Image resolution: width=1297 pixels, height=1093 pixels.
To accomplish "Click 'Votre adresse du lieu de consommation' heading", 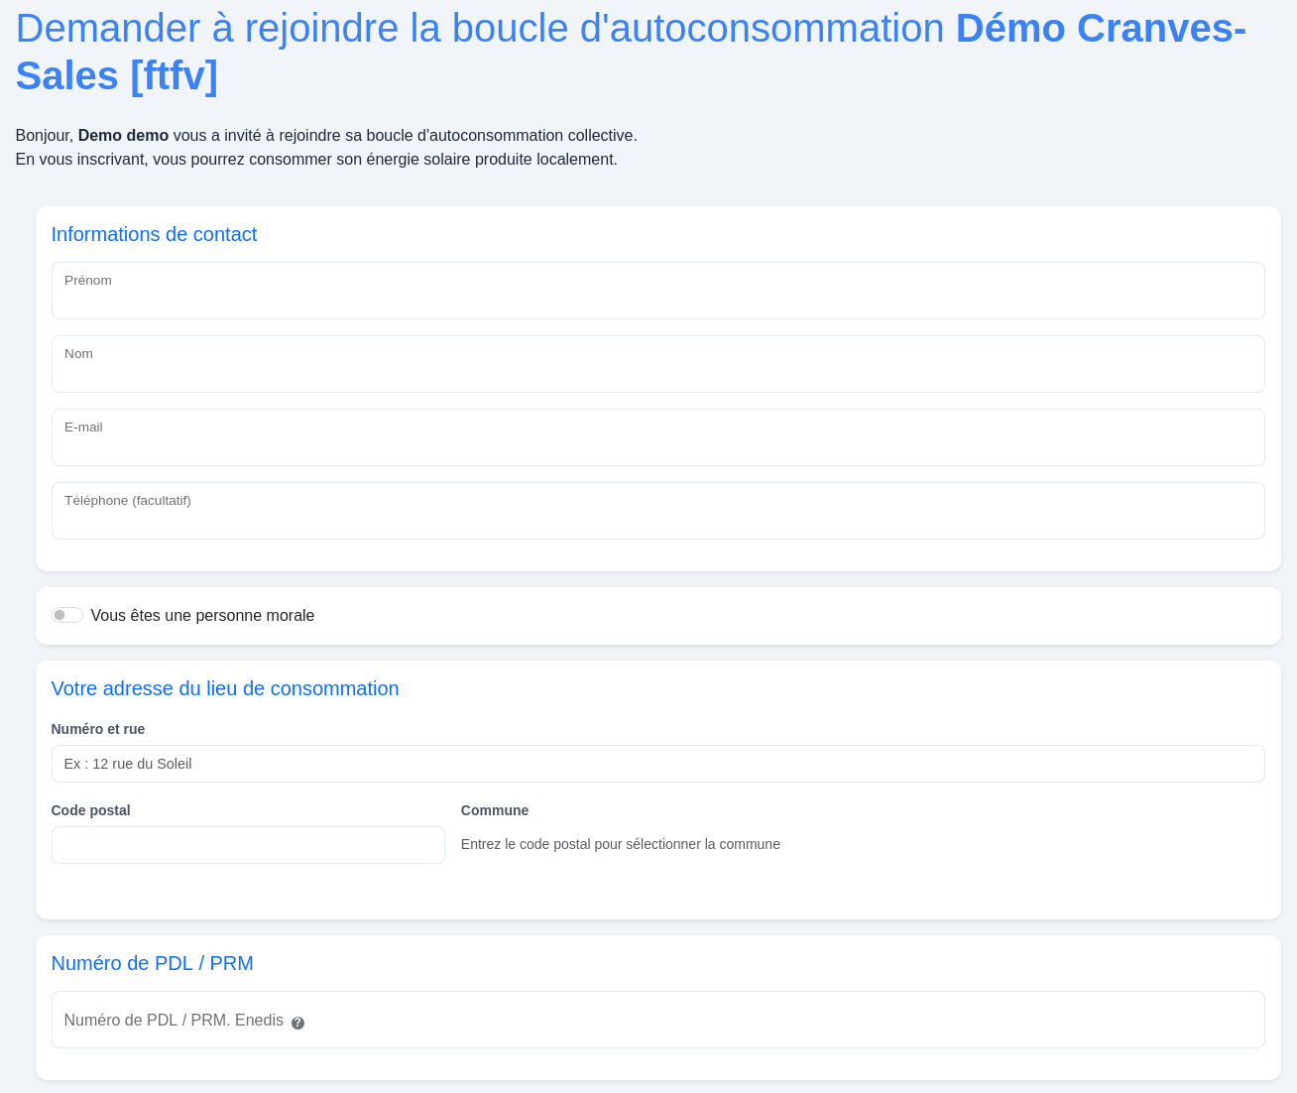I will coord(225,688).
